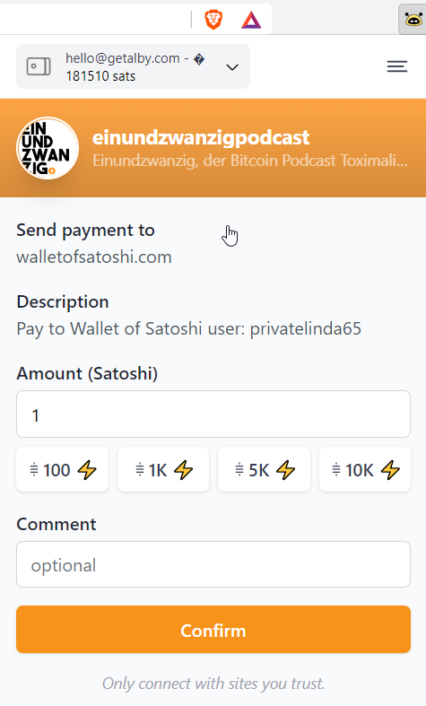Choose the 100 sats quick amount
The height and width of the screenshot is (706, 426).
pos(62,469)
